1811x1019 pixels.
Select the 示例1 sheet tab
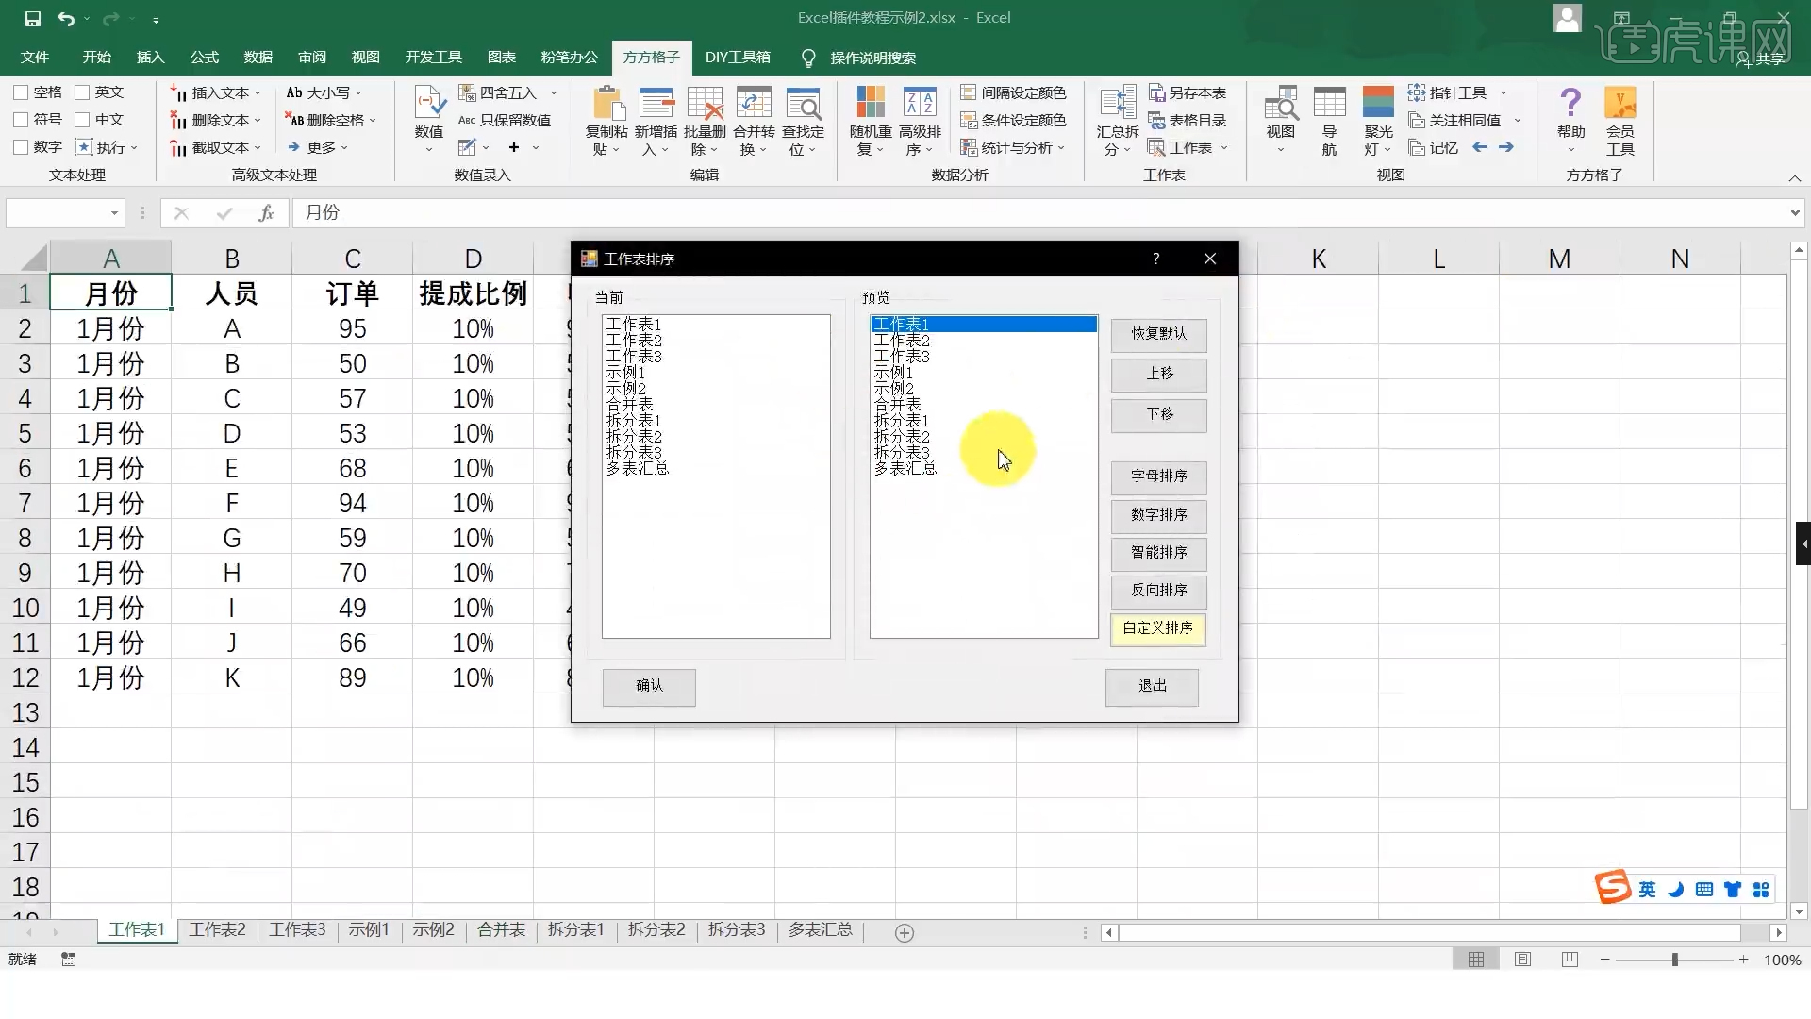[x=369, y=930]
